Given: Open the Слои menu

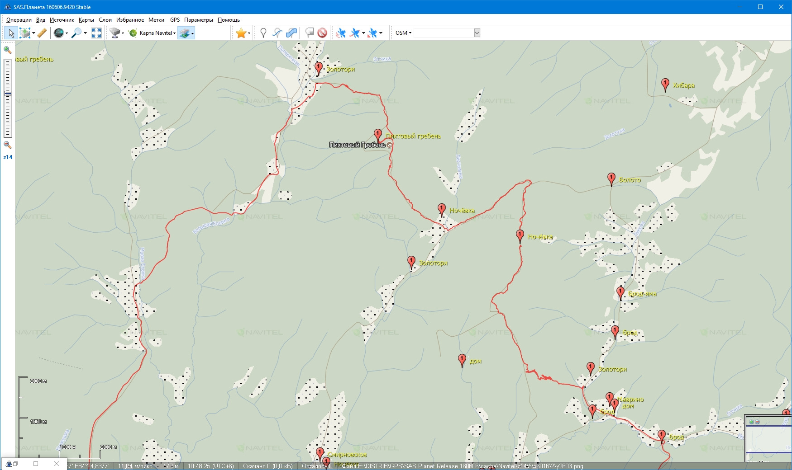Looking at the screenshot, I should [x=105, y=20].
